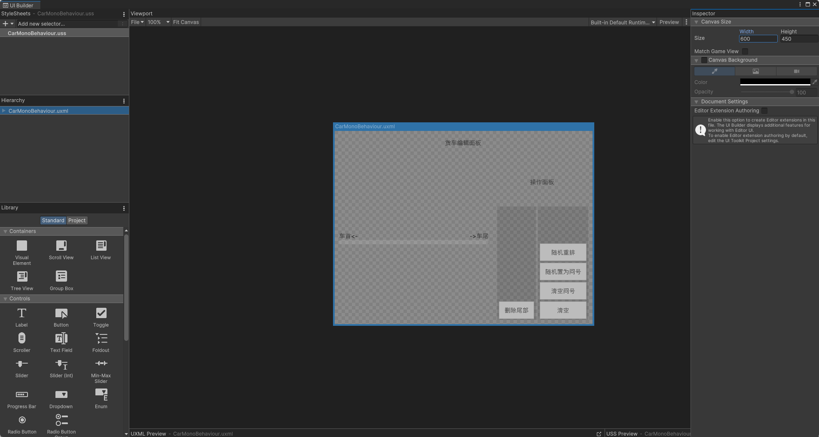Focus the canvas Height field
The width and height of the screenshot is (819, 437).
799,39
